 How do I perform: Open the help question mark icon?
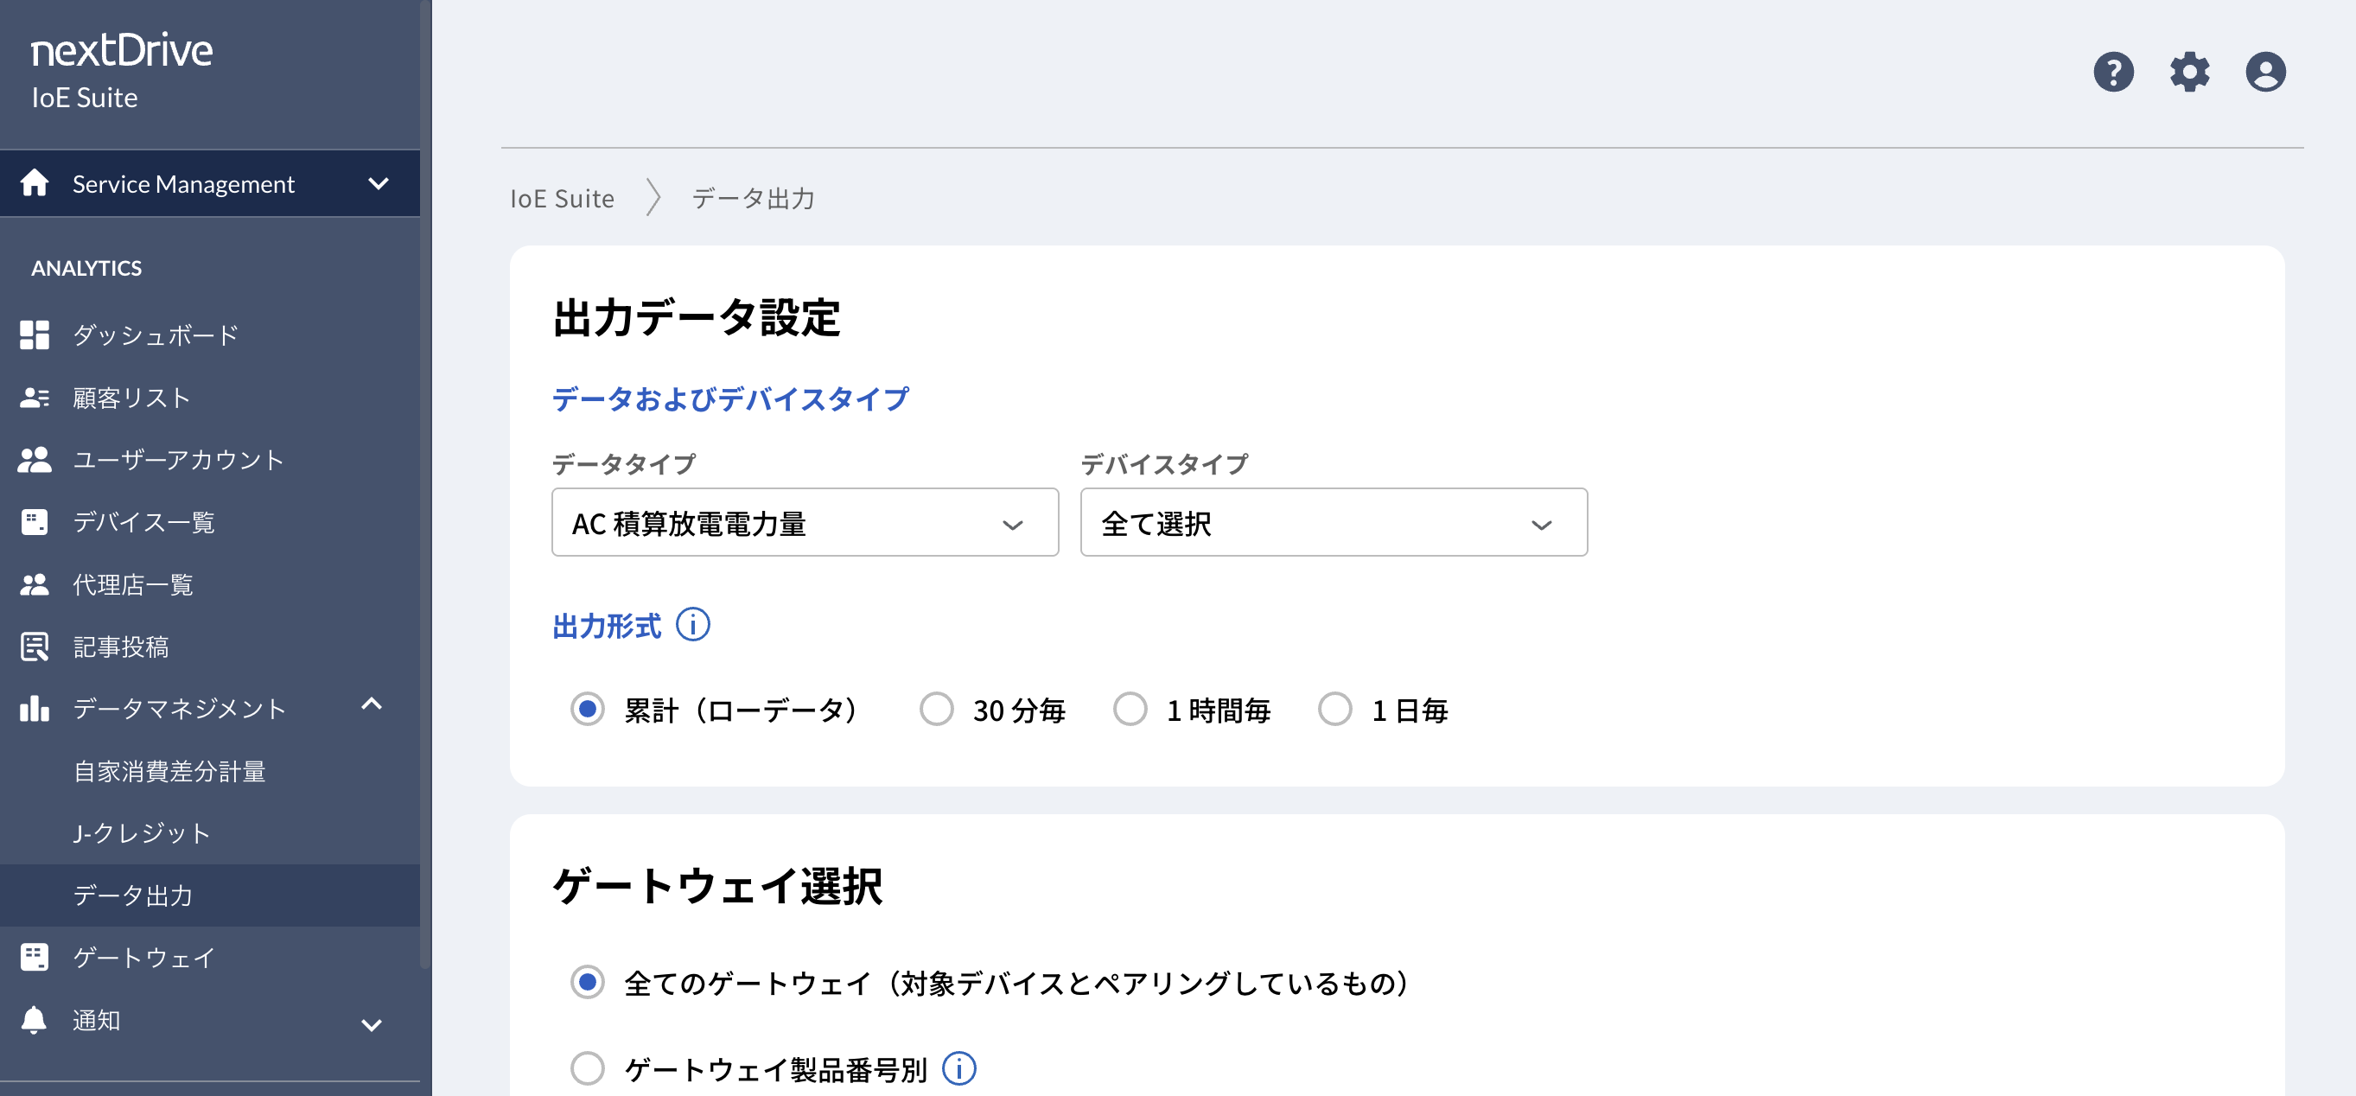[x=2113, y=72]
